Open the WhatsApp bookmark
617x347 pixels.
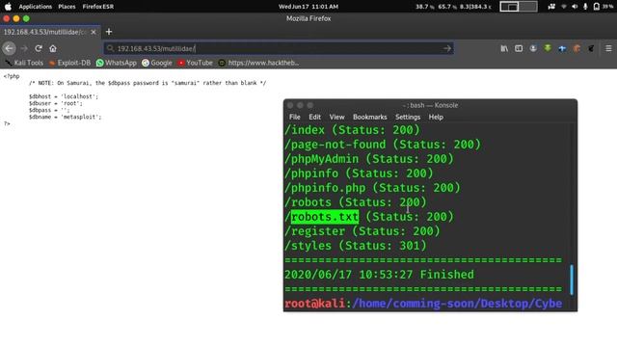[116, 63]
